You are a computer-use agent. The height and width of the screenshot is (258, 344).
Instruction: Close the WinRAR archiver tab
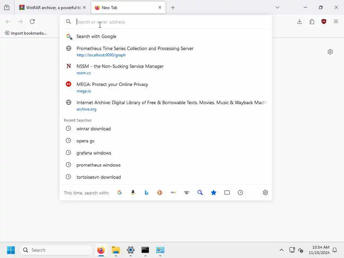(84, 7)
